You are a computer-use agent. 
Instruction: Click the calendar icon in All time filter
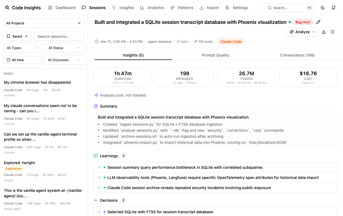(x=9, y=60)
